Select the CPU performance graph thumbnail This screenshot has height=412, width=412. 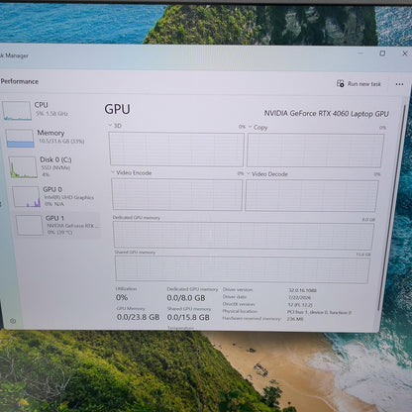click(17, 111)
